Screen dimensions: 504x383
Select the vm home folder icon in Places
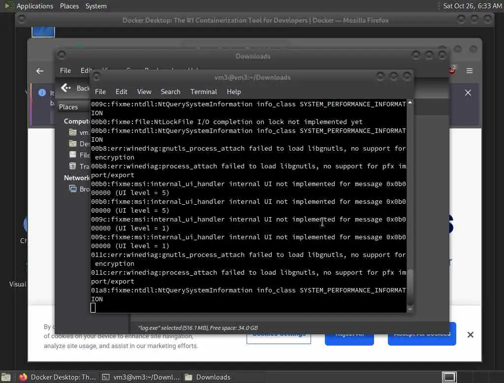tap(73, 132)
